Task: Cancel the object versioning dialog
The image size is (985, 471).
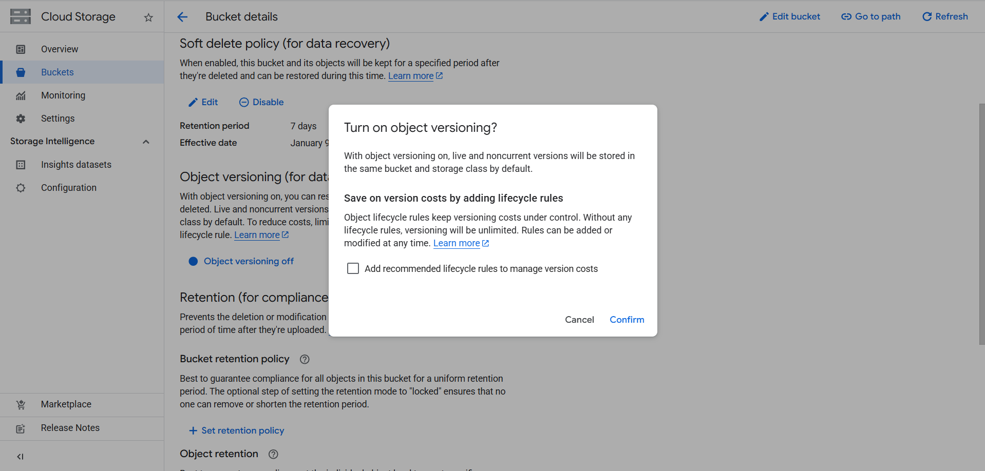Action: tap(579, 320)
